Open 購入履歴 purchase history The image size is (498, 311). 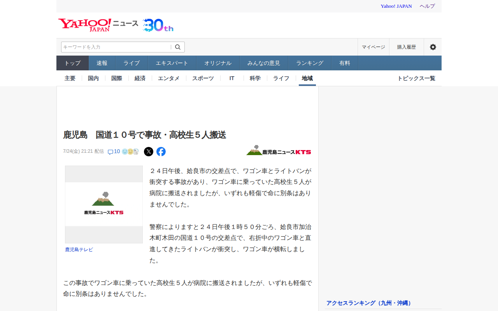(x=407, y=47)
